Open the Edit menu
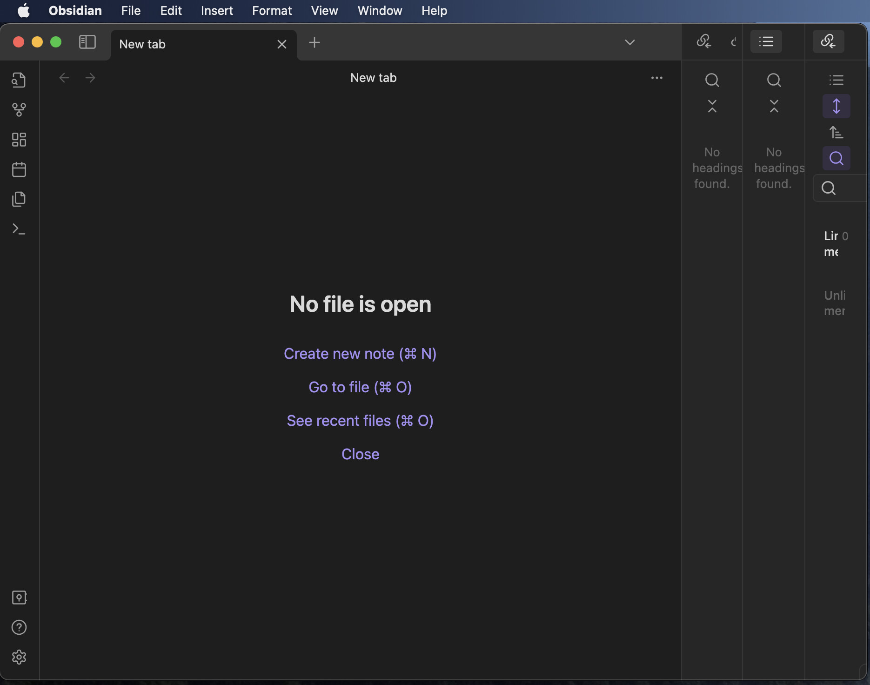Viewport: 870px width, 685px height. click(171, 10)
